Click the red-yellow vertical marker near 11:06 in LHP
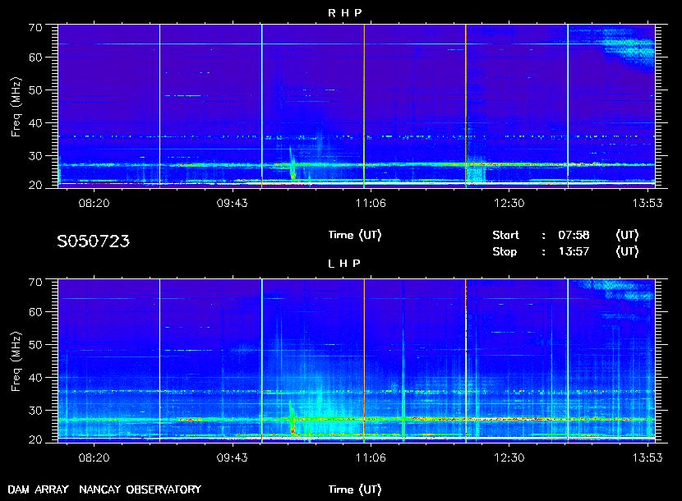Screen dimensions: 682x501 click(364, 361)
